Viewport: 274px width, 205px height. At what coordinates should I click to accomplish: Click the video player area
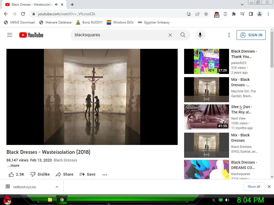pyautogui.click(x=92, y=97)
